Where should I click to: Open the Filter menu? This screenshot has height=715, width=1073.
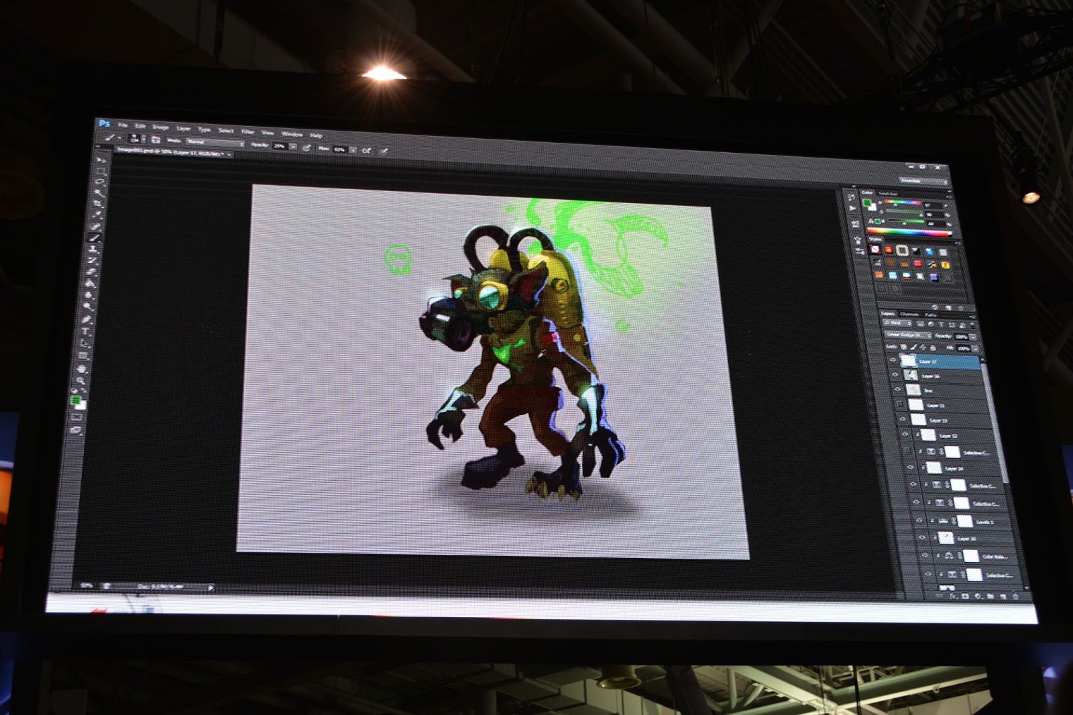click(x=248, y=131)
